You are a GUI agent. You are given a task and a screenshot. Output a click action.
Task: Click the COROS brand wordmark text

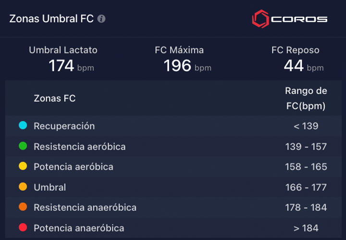[299, 19]
